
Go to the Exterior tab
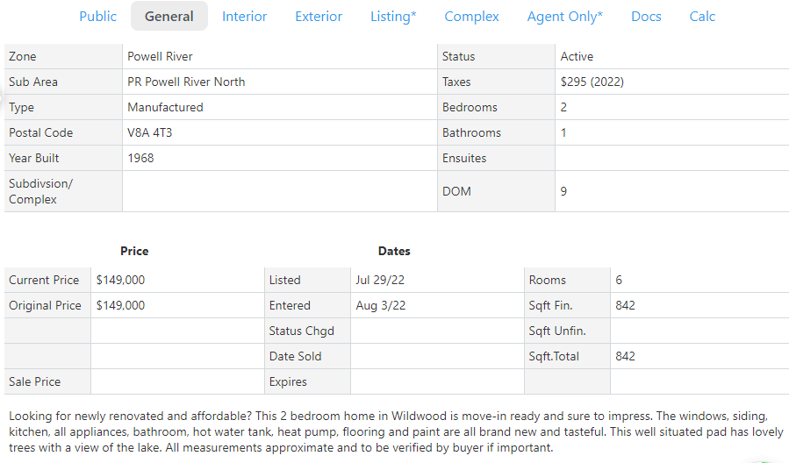pyautogui.click(x=319, y=17)
